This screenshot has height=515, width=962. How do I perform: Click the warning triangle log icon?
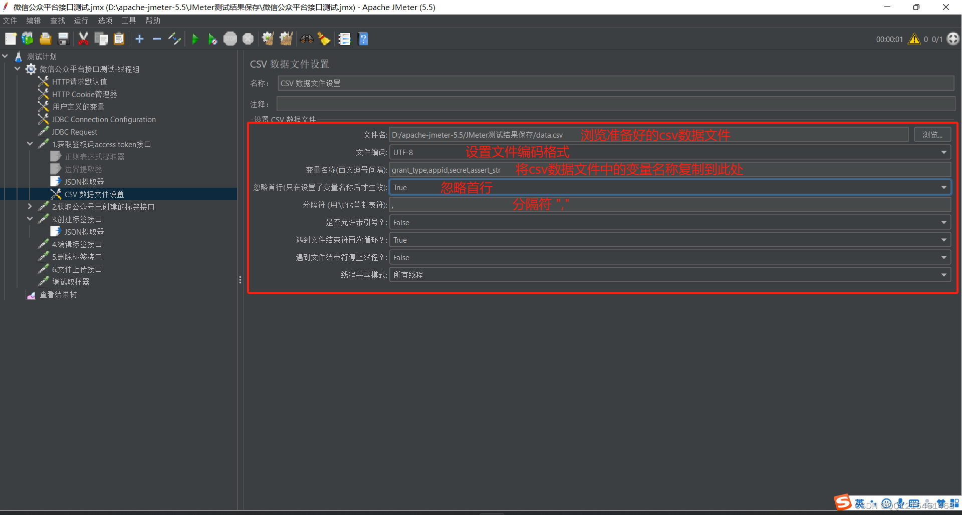914,39
